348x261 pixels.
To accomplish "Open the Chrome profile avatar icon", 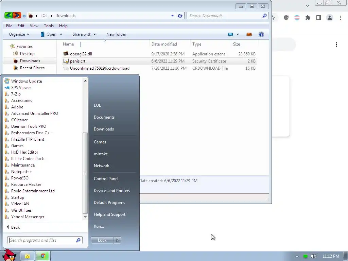I will point(330,18).
